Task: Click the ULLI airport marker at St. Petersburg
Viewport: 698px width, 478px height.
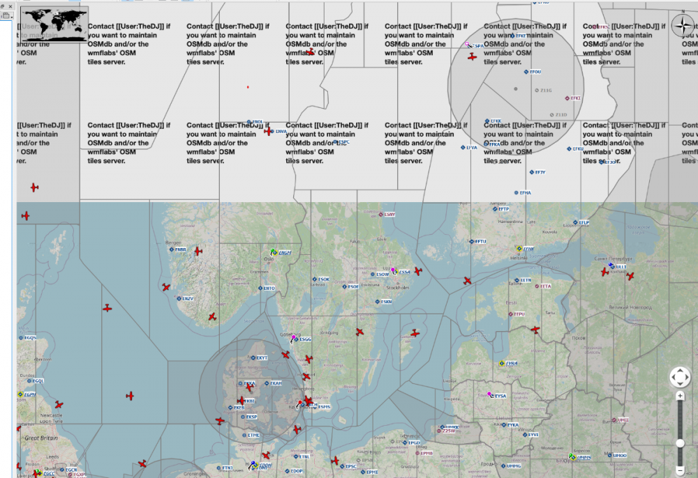Action: pyautogui.click(x=611, y=266)
